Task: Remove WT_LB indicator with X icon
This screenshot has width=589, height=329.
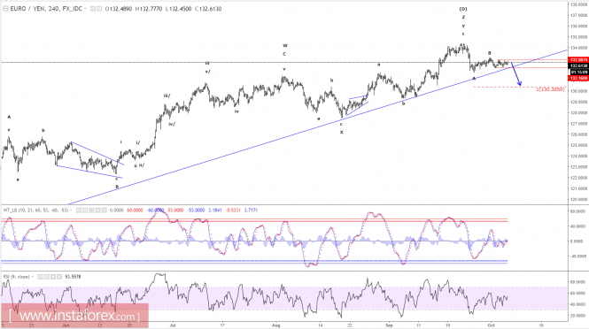Action: 104,210
